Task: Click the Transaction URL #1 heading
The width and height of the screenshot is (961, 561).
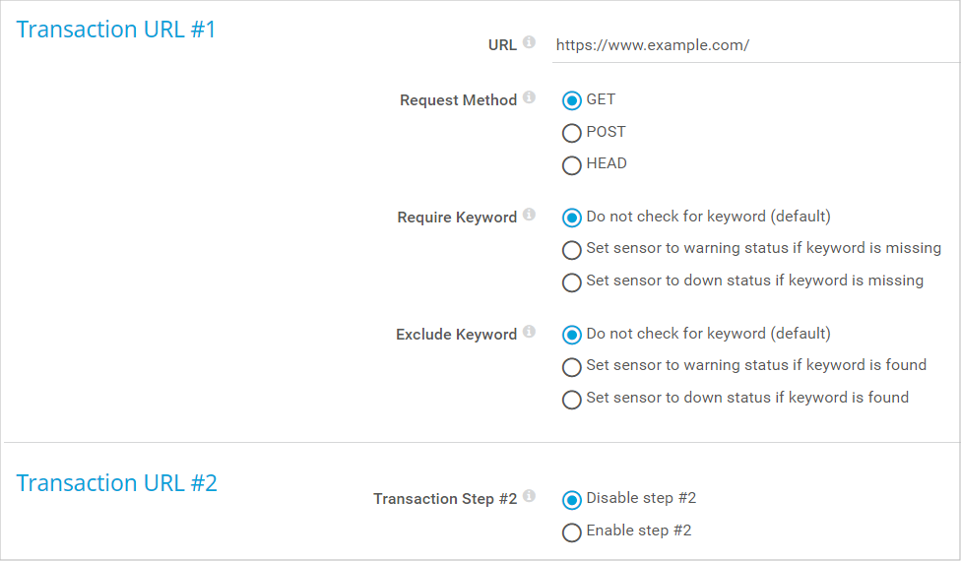Action: coord(116,30)
